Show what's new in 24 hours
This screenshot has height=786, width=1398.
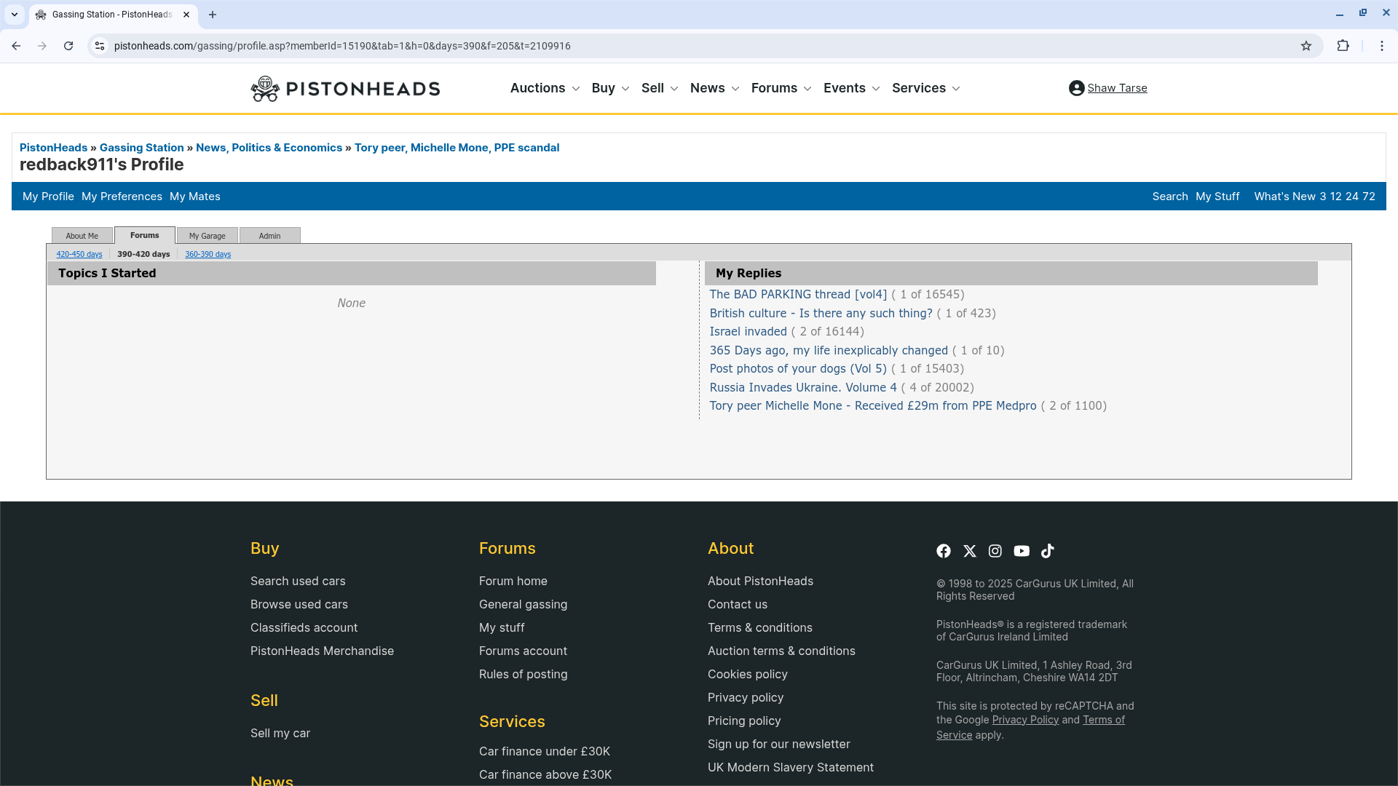[x=1352, y=196]
